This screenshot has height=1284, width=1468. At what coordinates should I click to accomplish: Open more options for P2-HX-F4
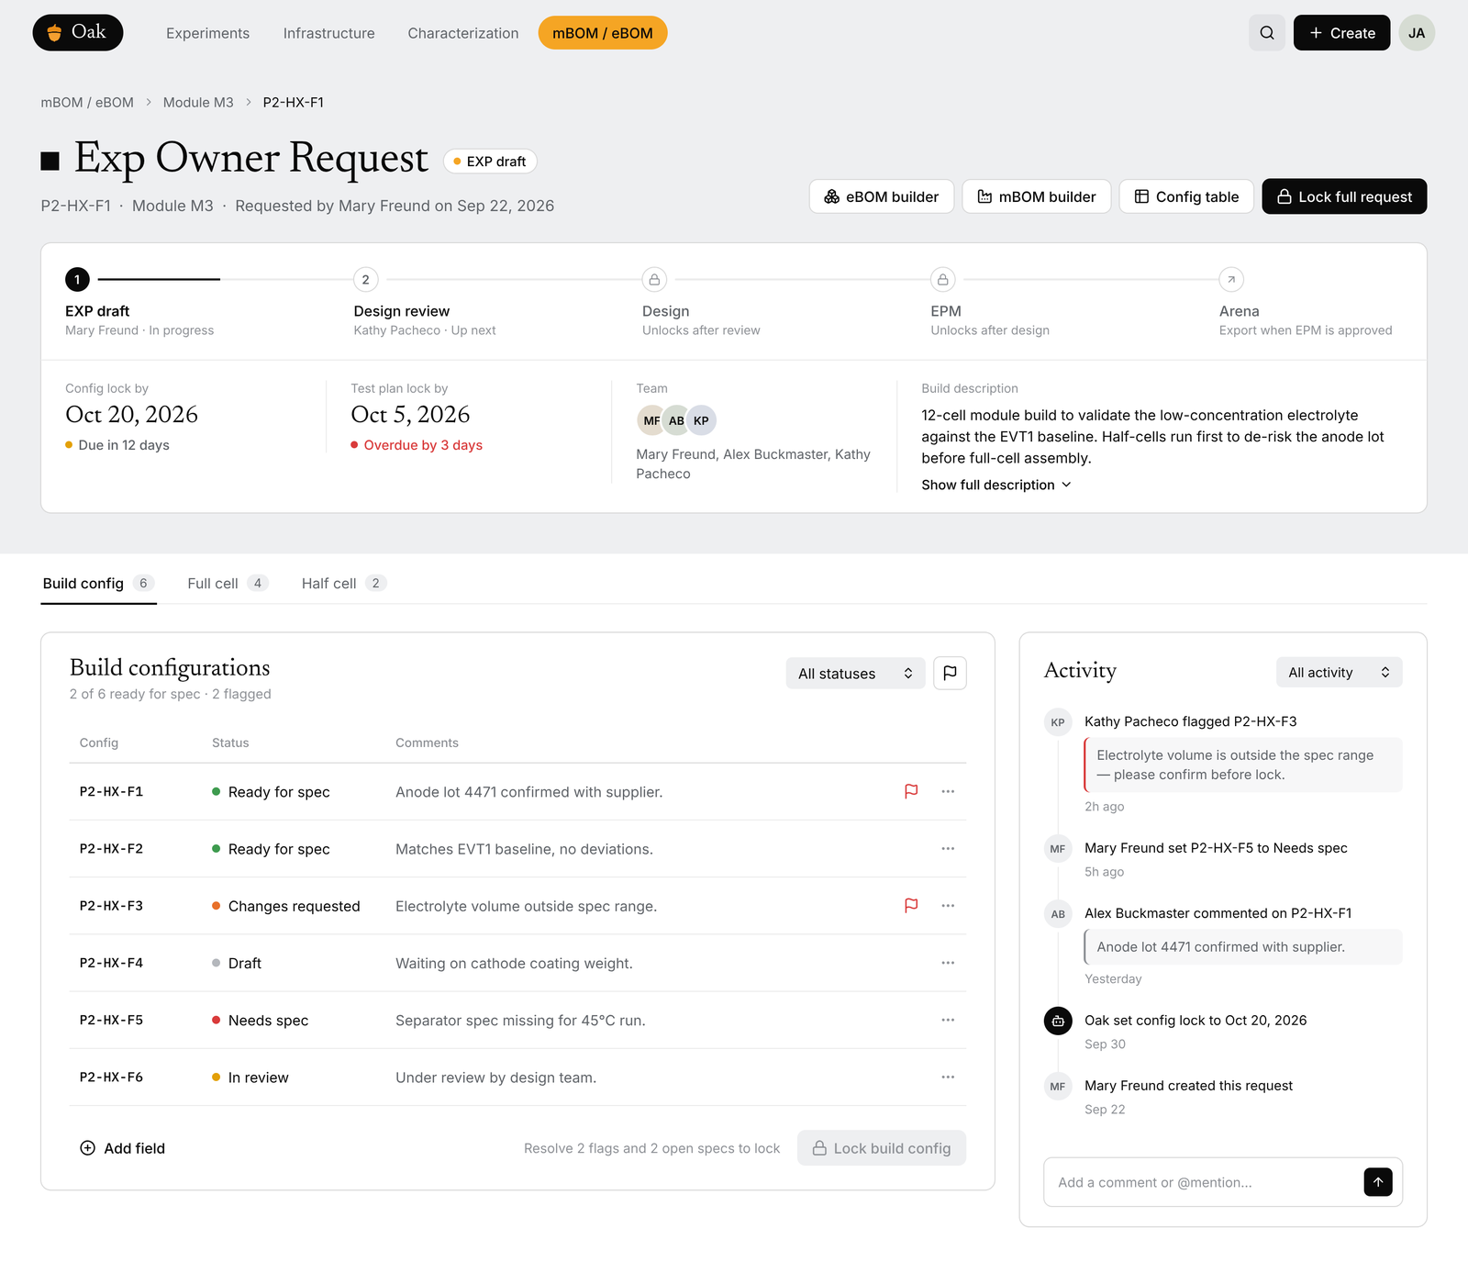coord(948,963)
